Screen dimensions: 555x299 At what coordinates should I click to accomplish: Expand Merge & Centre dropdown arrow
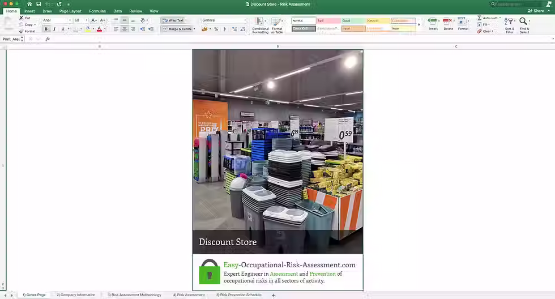click(x=194, y=29)
